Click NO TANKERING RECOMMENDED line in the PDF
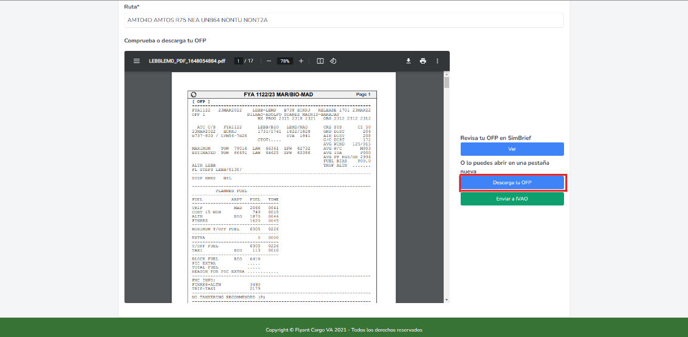The height and width of the screenshot is (337, 688). click(227, 297)
